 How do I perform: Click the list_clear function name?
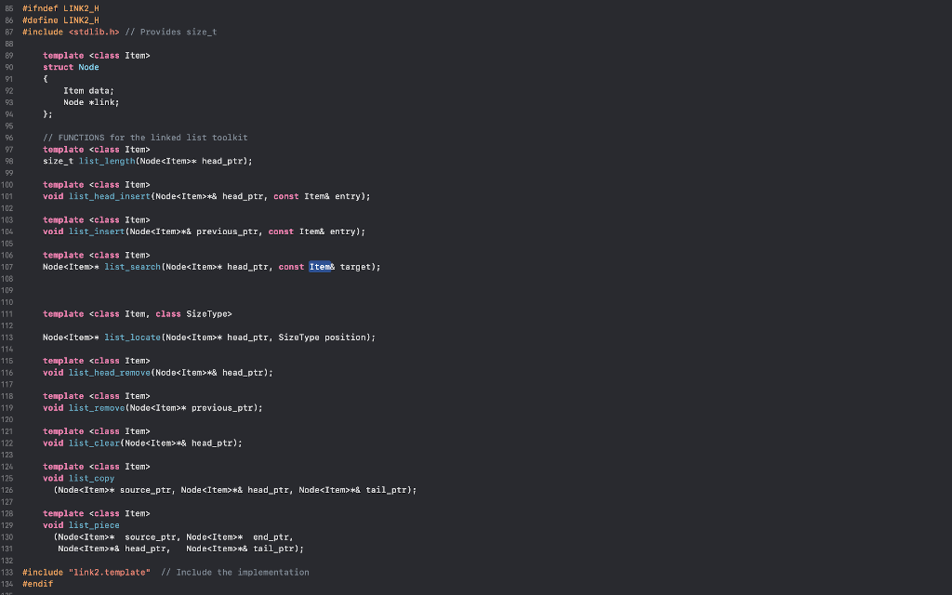click(x=94, y=443)
